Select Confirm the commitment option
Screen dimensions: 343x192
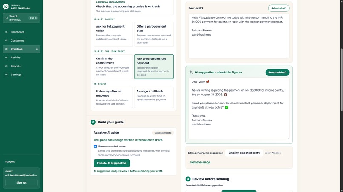(113, 67)
